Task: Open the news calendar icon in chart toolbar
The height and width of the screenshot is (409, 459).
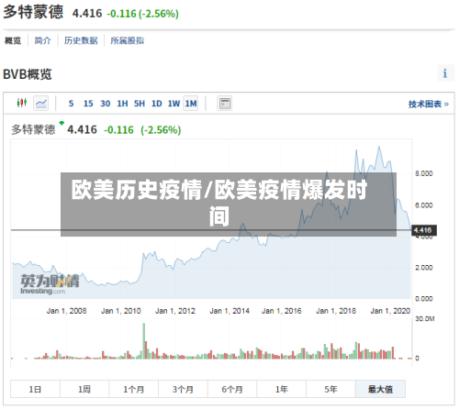Action: tap(224, 104)
